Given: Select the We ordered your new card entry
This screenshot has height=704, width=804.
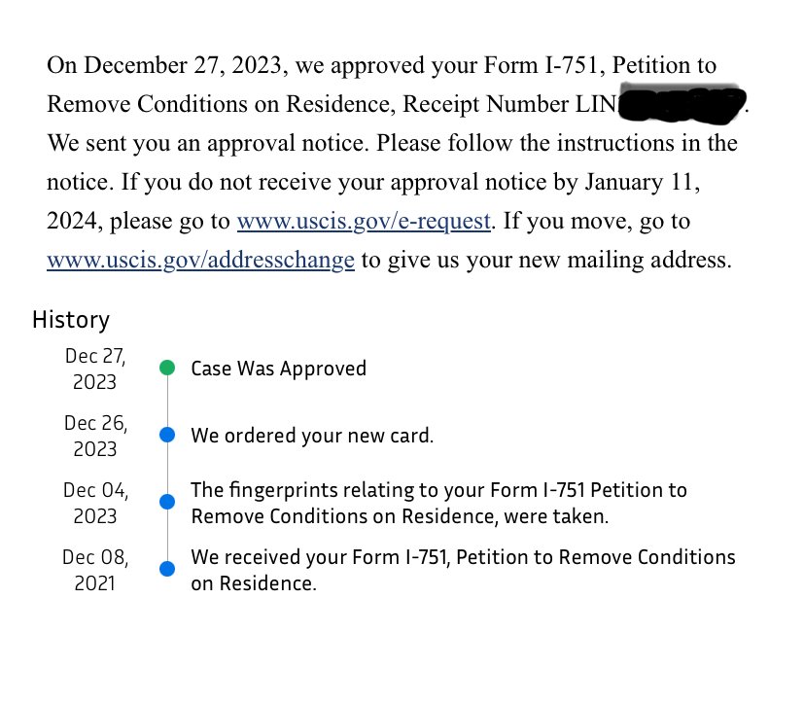Looking at the screenshot, I should [x=312, y=436].
